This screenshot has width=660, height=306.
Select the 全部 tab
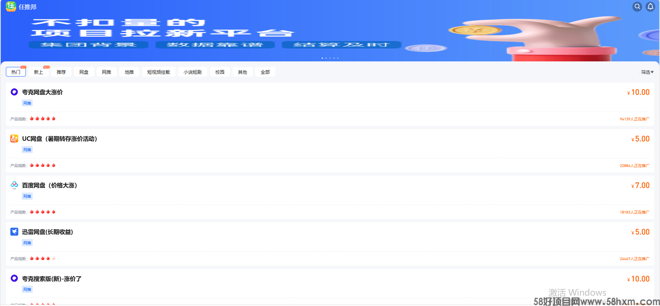pyautogui.click(x=265, y=72)
